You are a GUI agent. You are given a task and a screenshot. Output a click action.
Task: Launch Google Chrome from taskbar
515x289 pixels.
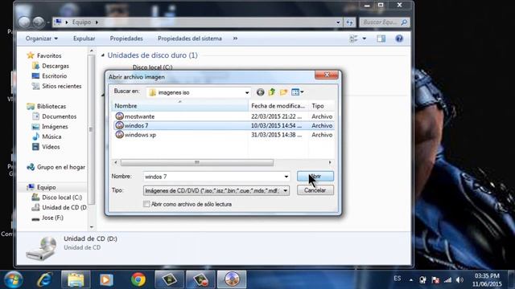(138, 279)
